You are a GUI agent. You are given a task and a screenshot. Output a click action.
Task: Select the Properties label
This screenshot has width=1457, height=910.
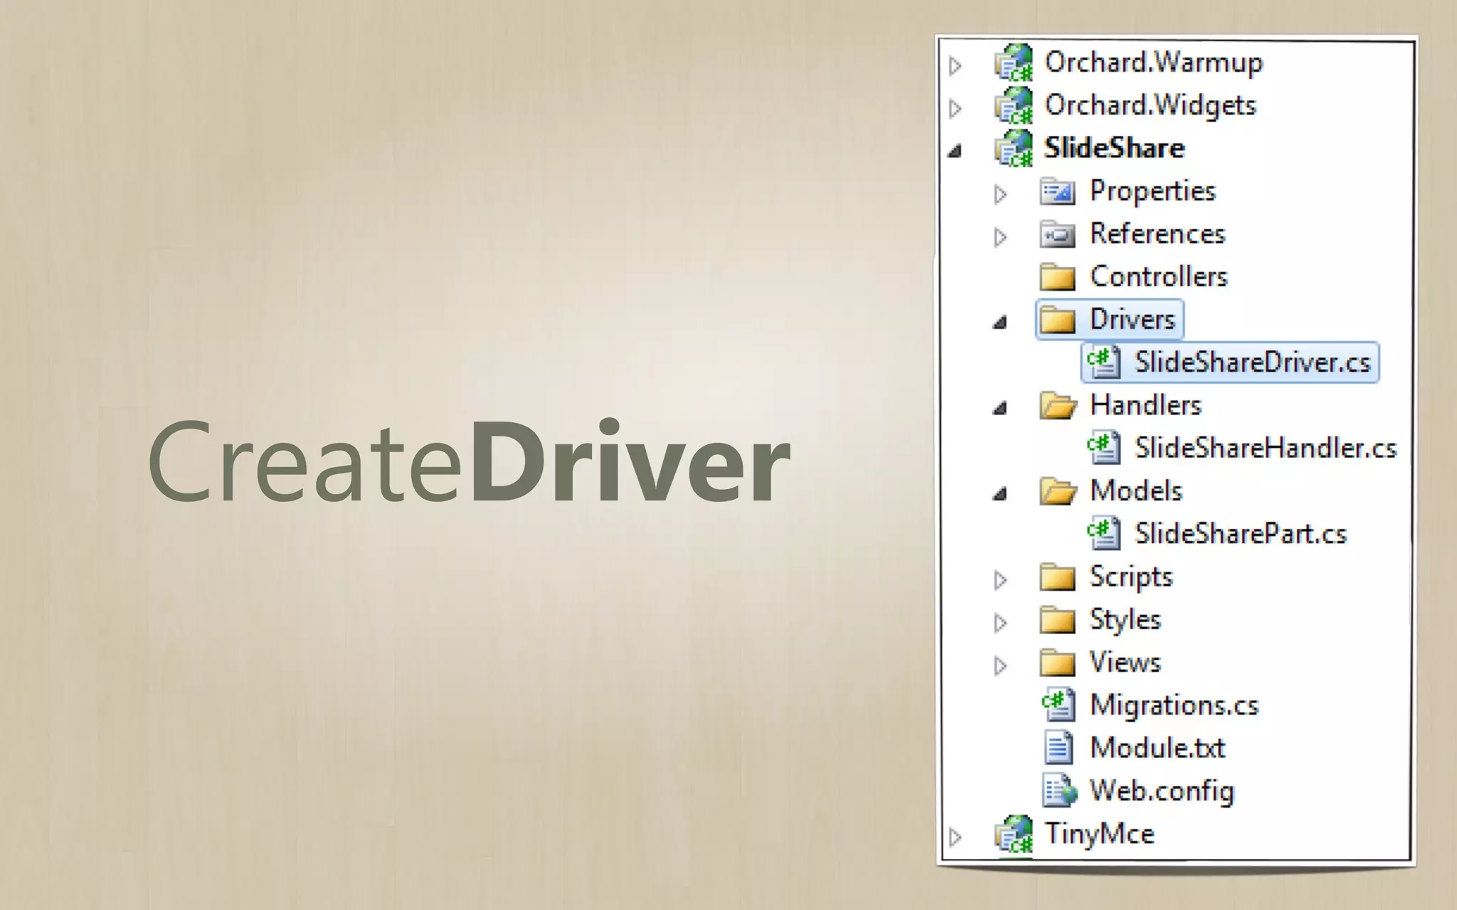pyautogui.click(x=1153, y=192)
